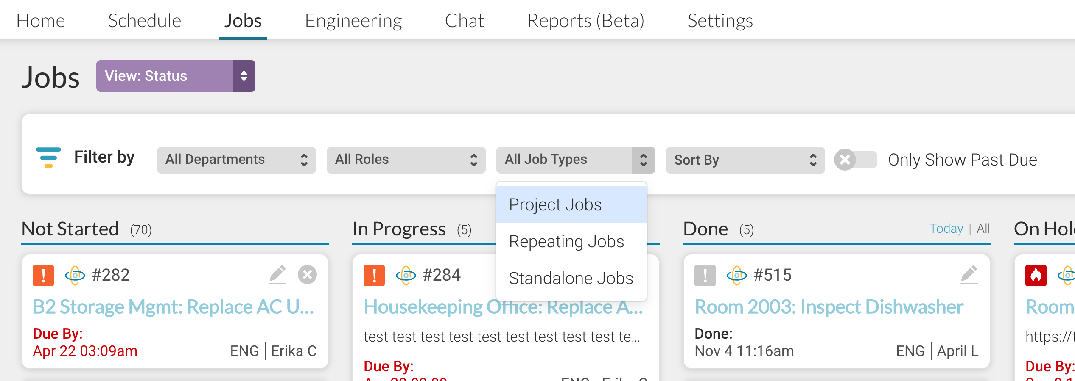Click the edit pencil on job #515

click(969, 275)
